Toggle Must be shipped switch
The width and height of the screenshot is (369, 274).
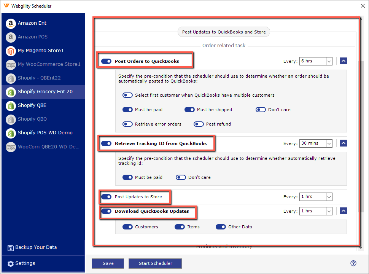point(189,110)
